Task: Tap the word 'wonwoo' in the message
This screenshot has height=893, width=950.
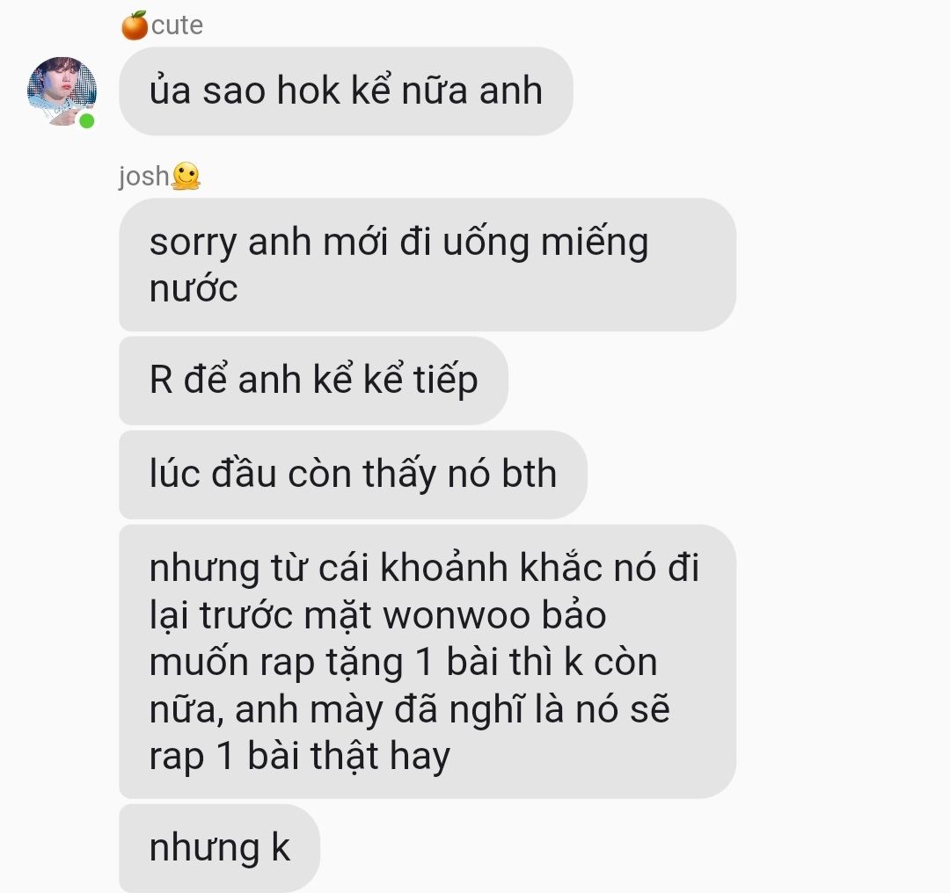Action: point(456,616)
